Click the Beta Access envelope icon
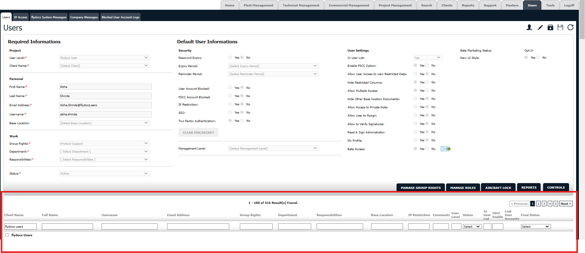The image size is (585, 253). pyautogui.click(x=445, y=149)
